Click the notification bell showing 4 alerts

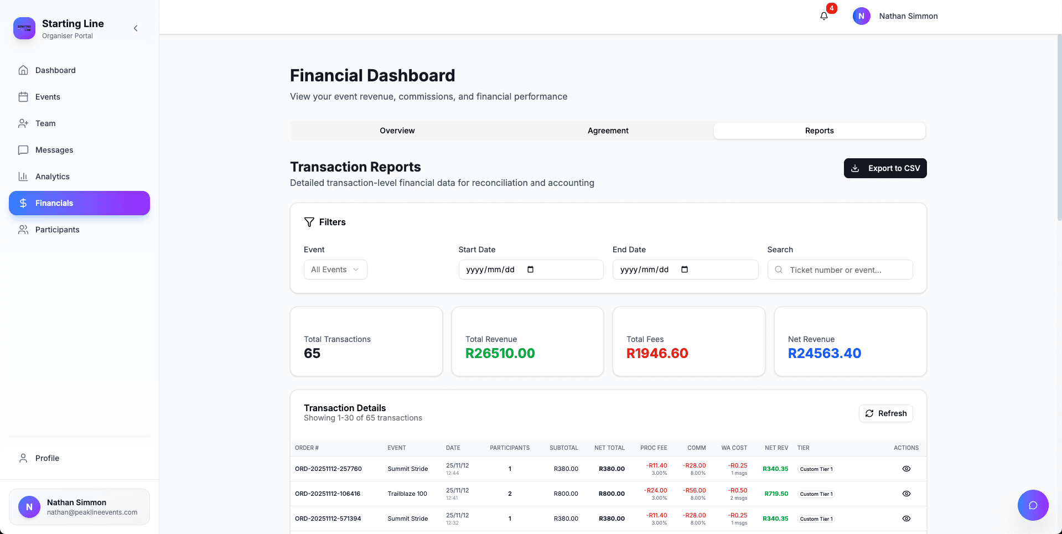(823, 16)
